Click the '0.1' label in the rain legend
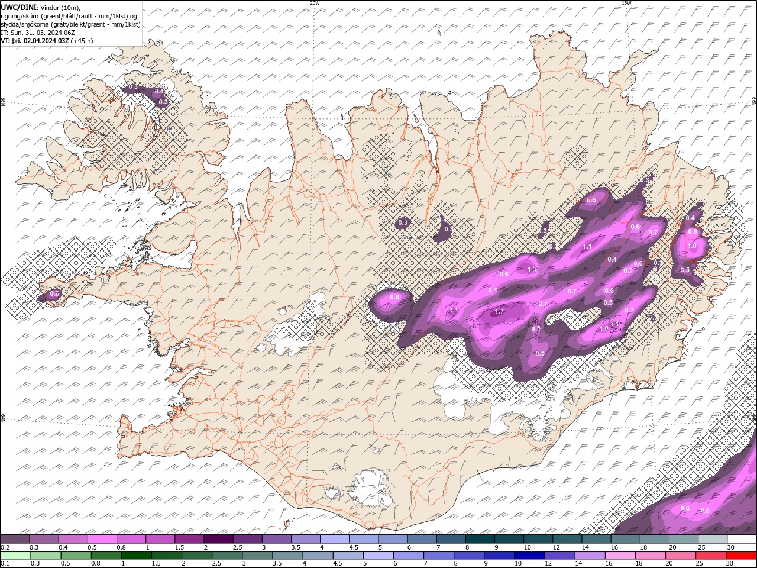 point(5,564)
